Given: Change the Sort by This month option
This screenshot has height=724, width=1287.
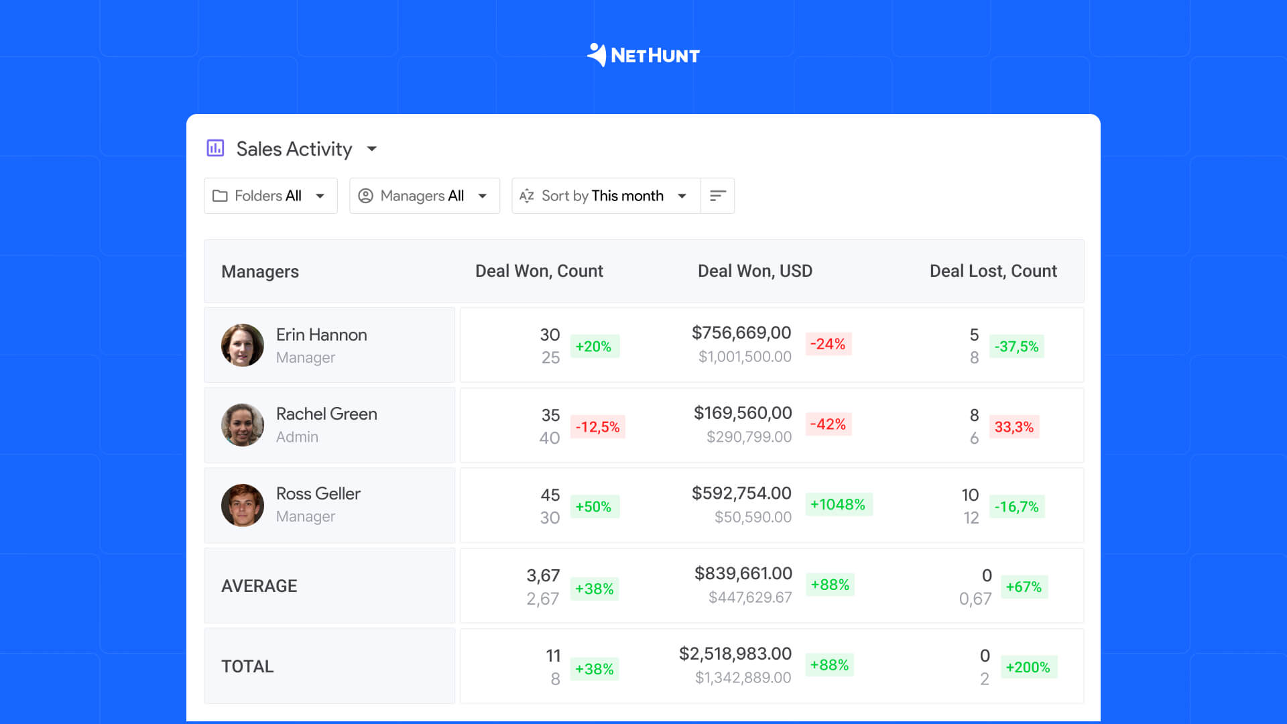Looking at the screenshot, I should coord(682,196).
